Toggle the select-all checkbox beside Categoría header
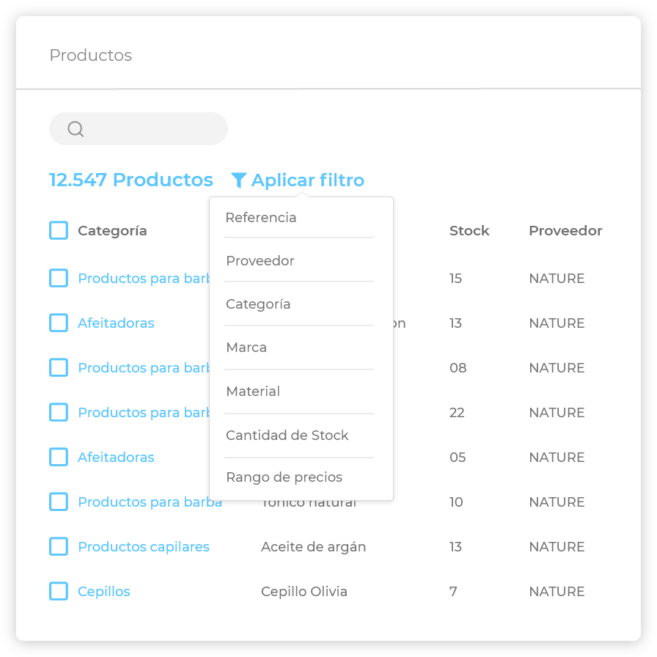Image resolution: width=657 pixels, height=657 pixels. coord(59,230)
